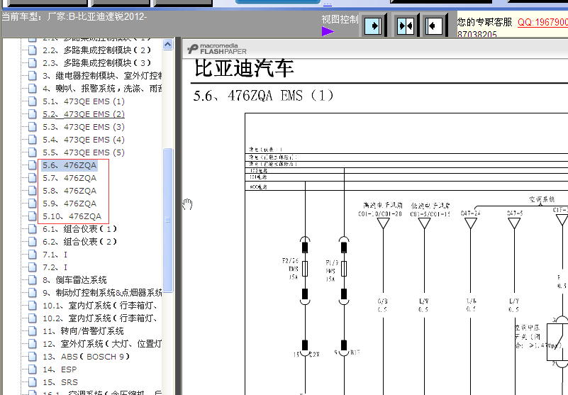Open 5.9 476ZQA diagram

click(69, 204)
